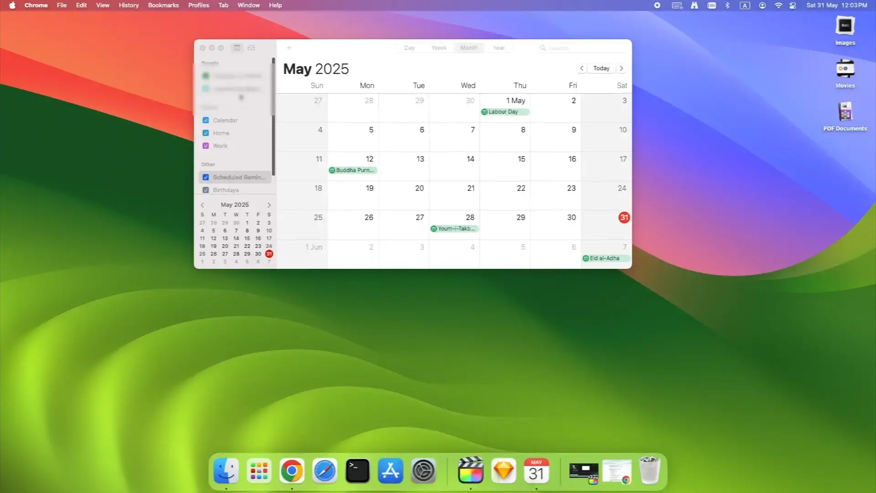This screenshot has width=876, height=493.
Task: Open Control Center in the menu bar
Action: (793, 5)
